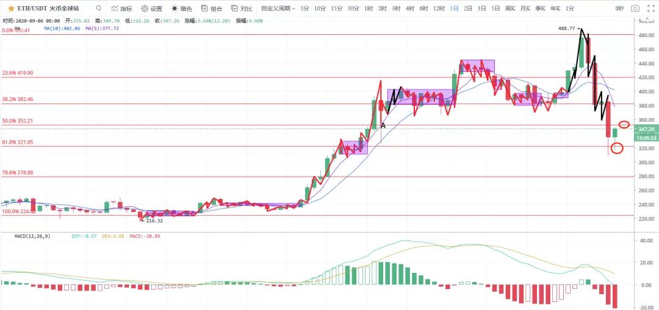Take a chart screenshot with camera icon
The image size is (659, 310).
(635, 9)
